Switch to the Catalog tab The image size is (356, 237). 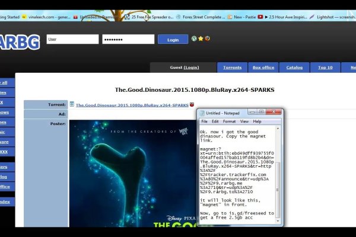point(294,68)
